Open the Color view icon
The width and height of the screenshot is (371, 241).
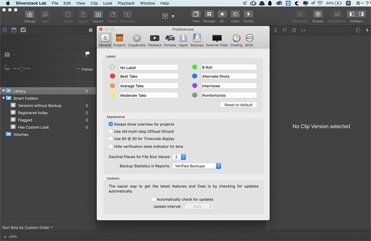[235, 14]
